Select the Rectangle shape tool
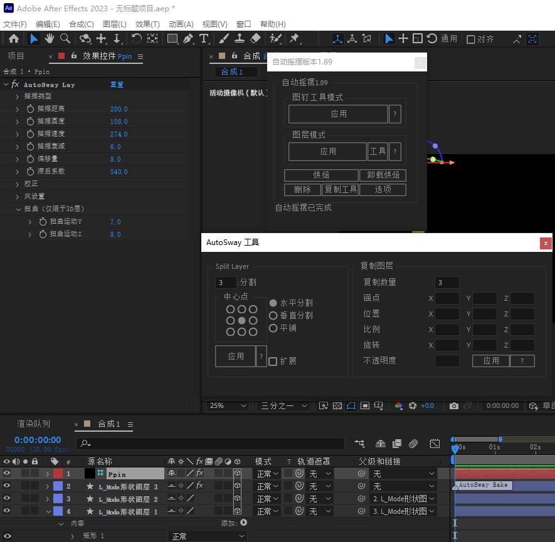The image size is (555, 542). pyautogui.click(x=172, y=39)
